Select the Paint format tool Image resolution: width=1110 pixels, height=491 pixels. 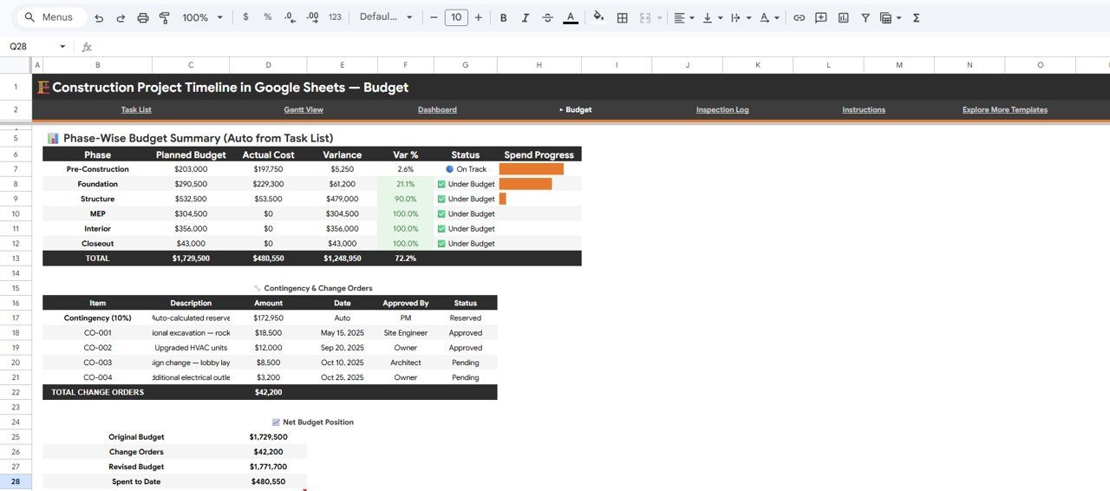[165, 17]
